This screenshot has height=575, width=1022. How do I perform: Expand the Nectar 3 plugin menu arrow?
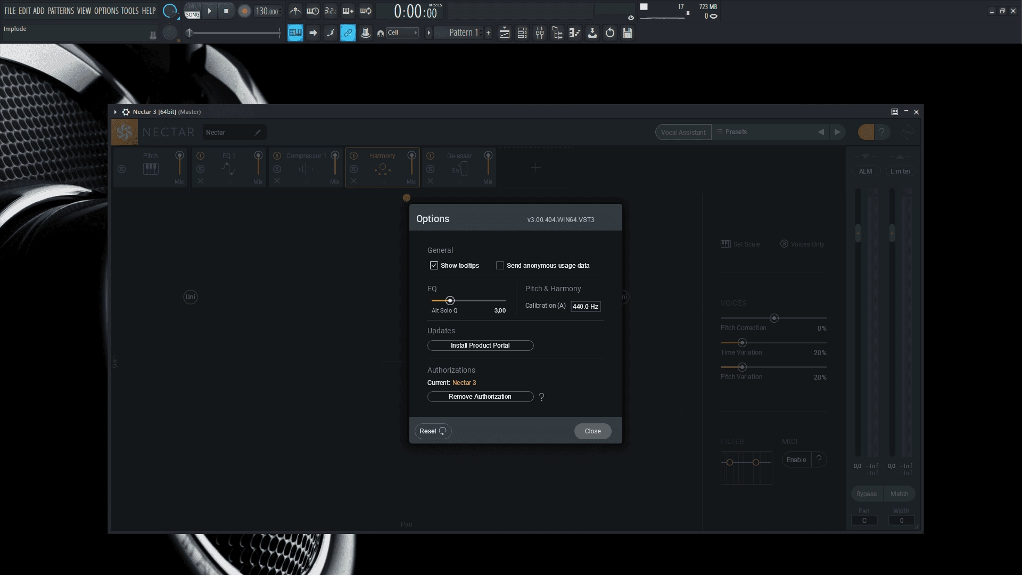115,112
